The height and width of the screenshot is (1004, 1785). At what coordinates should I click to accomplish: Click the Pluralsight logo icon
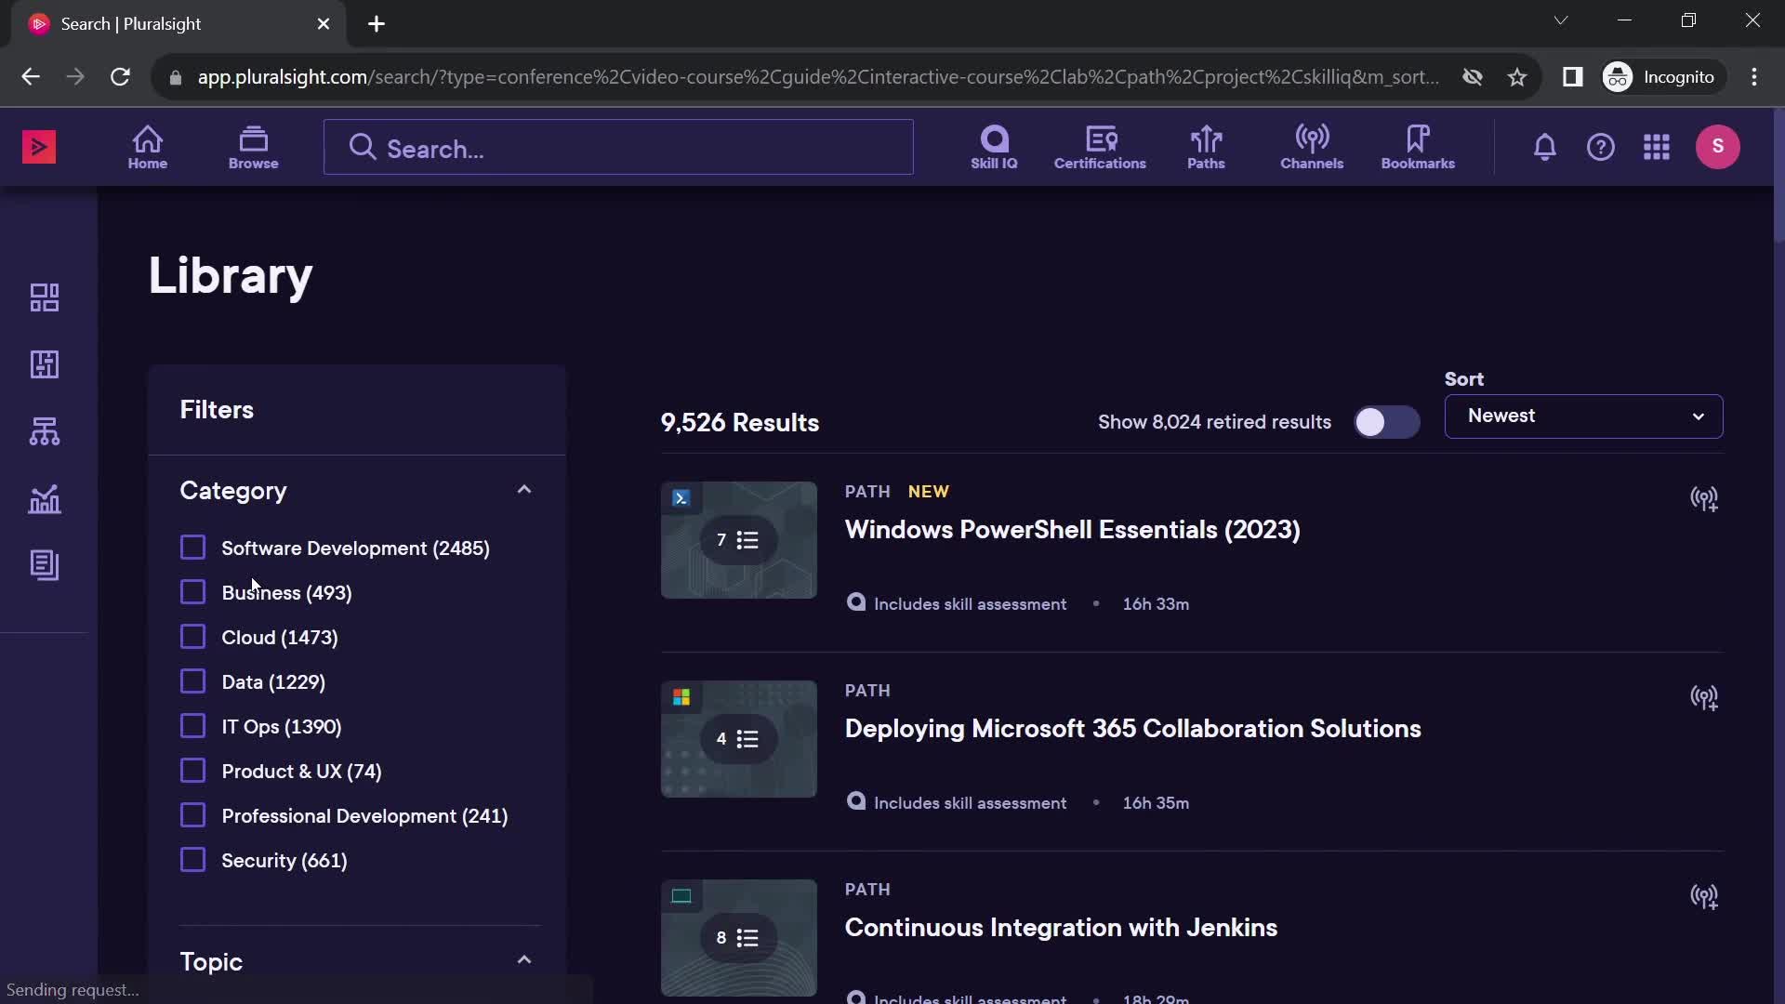(39, 147)
